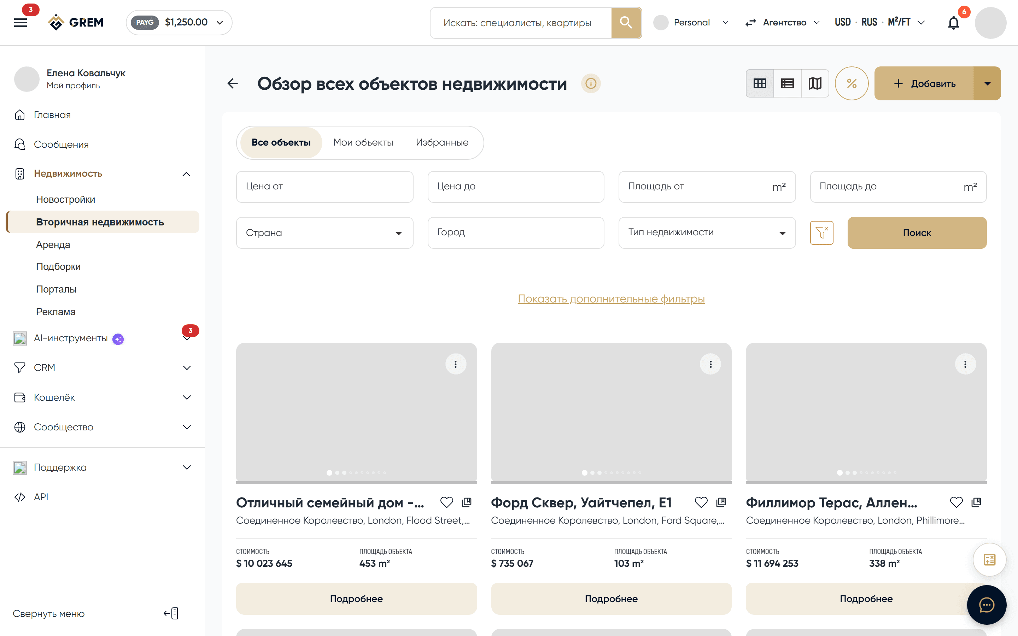This screenshot has width=1018, height=636.
Task: Switch to map view icon
Action: [815, 83]
